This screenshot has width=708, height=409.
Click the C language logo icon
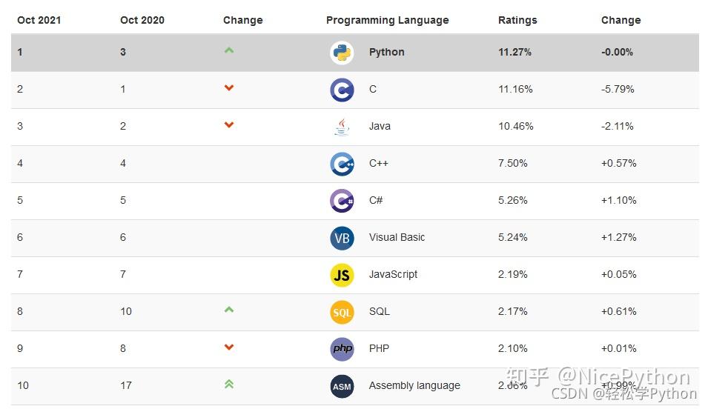coord(342,90)
